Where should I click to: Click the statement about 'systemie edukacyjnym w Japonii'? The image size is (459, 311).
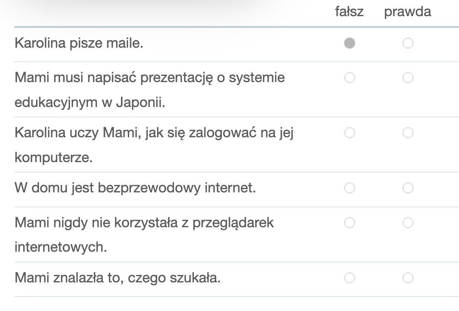tap(150, 90)
